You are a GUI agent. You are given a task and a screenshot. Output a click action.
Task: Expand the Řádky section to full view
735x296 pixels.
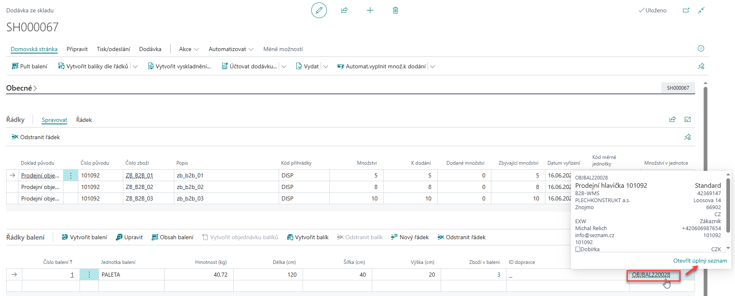coord(688,119)
